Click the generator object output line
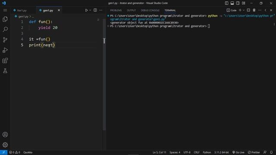The image size is (276, 155). 144,23
